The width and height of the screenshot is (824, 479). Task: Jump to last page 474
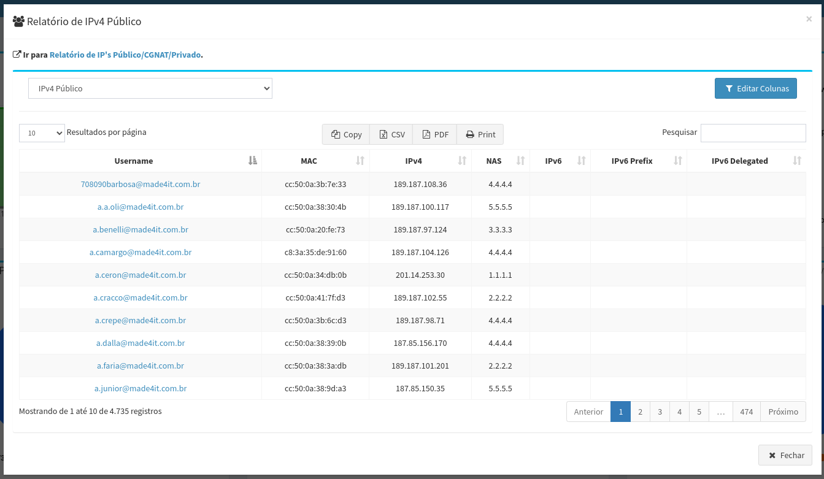pos(746,412)
